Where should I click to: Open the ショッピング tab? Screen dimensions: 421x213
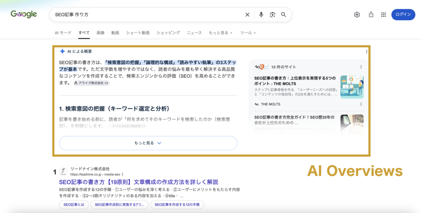coord(168,33)
